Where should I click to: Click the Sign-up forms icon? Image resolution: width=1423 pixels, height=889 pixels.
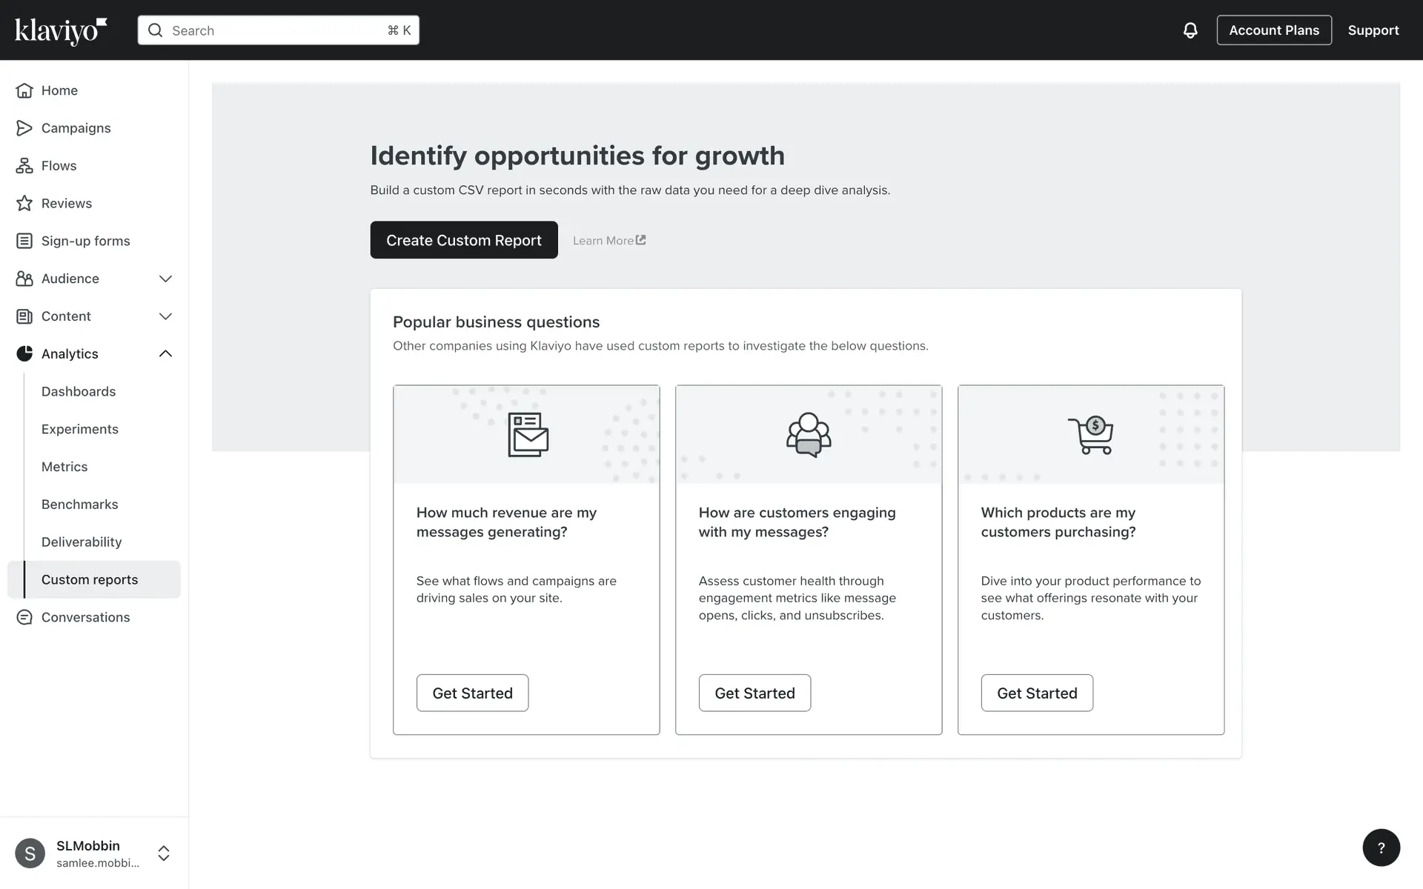(x=24, y=241)
